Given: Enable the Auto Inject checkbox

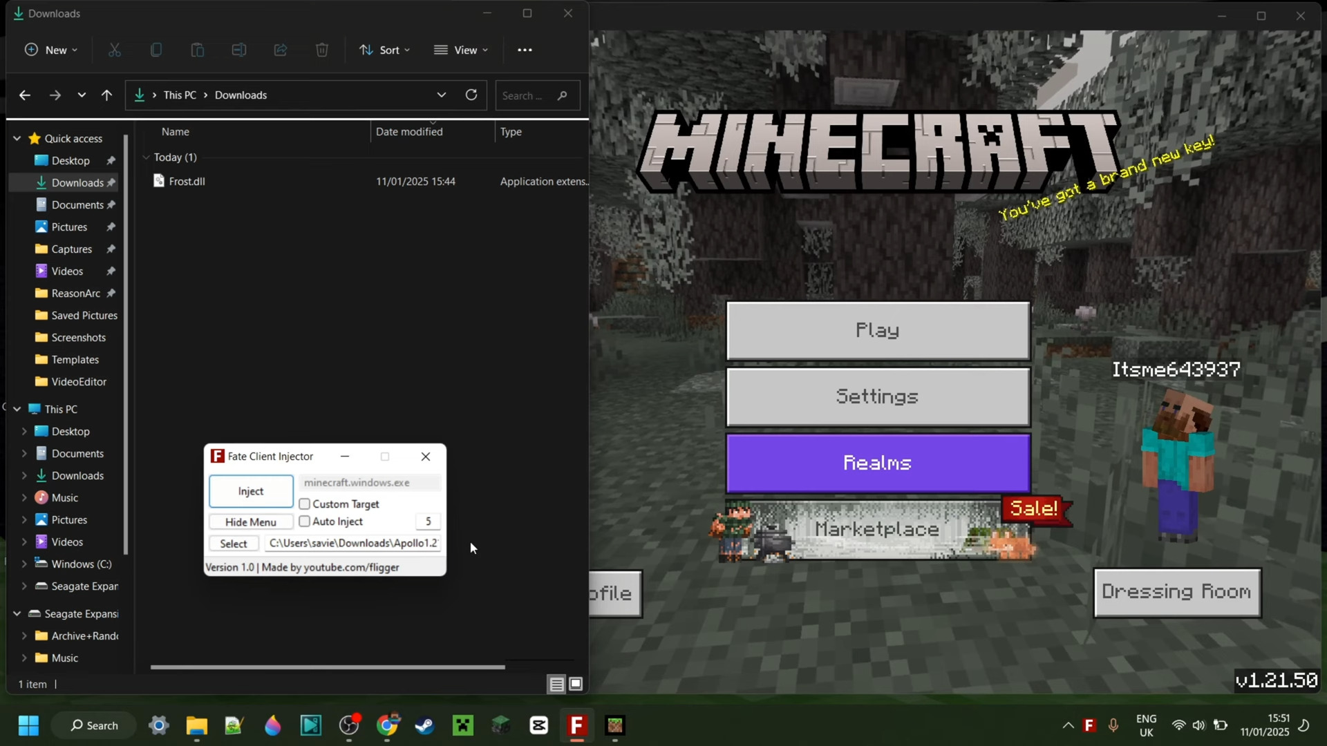Looking at the screenshot, I should click(304, 521).
